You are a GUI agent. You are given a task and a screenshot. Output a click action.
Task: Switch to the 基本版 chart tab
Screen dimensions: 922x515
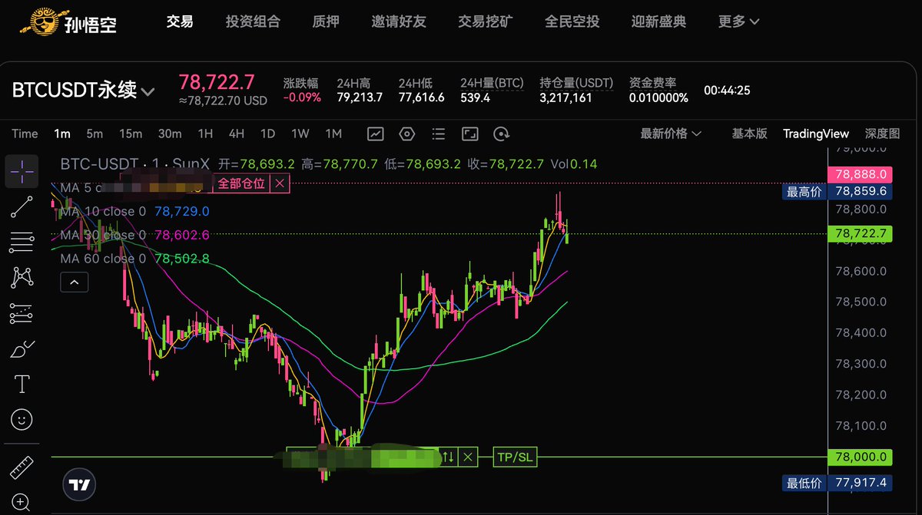(749, 134)
